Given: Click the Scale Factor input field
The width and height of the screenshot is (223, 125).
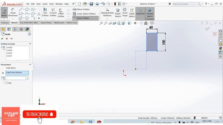Looking at the screenshot, I should [x=16, y=78].
